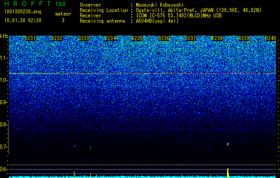The height and width of the screenshot is (178, 280).
Task: Click the 0238 time marker
Action: pos(217,38)
